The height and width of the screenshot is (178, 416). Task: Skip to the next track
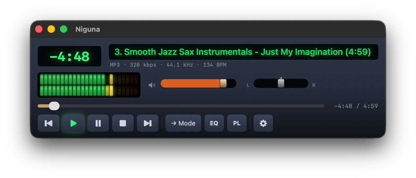[x=148, y=123]
